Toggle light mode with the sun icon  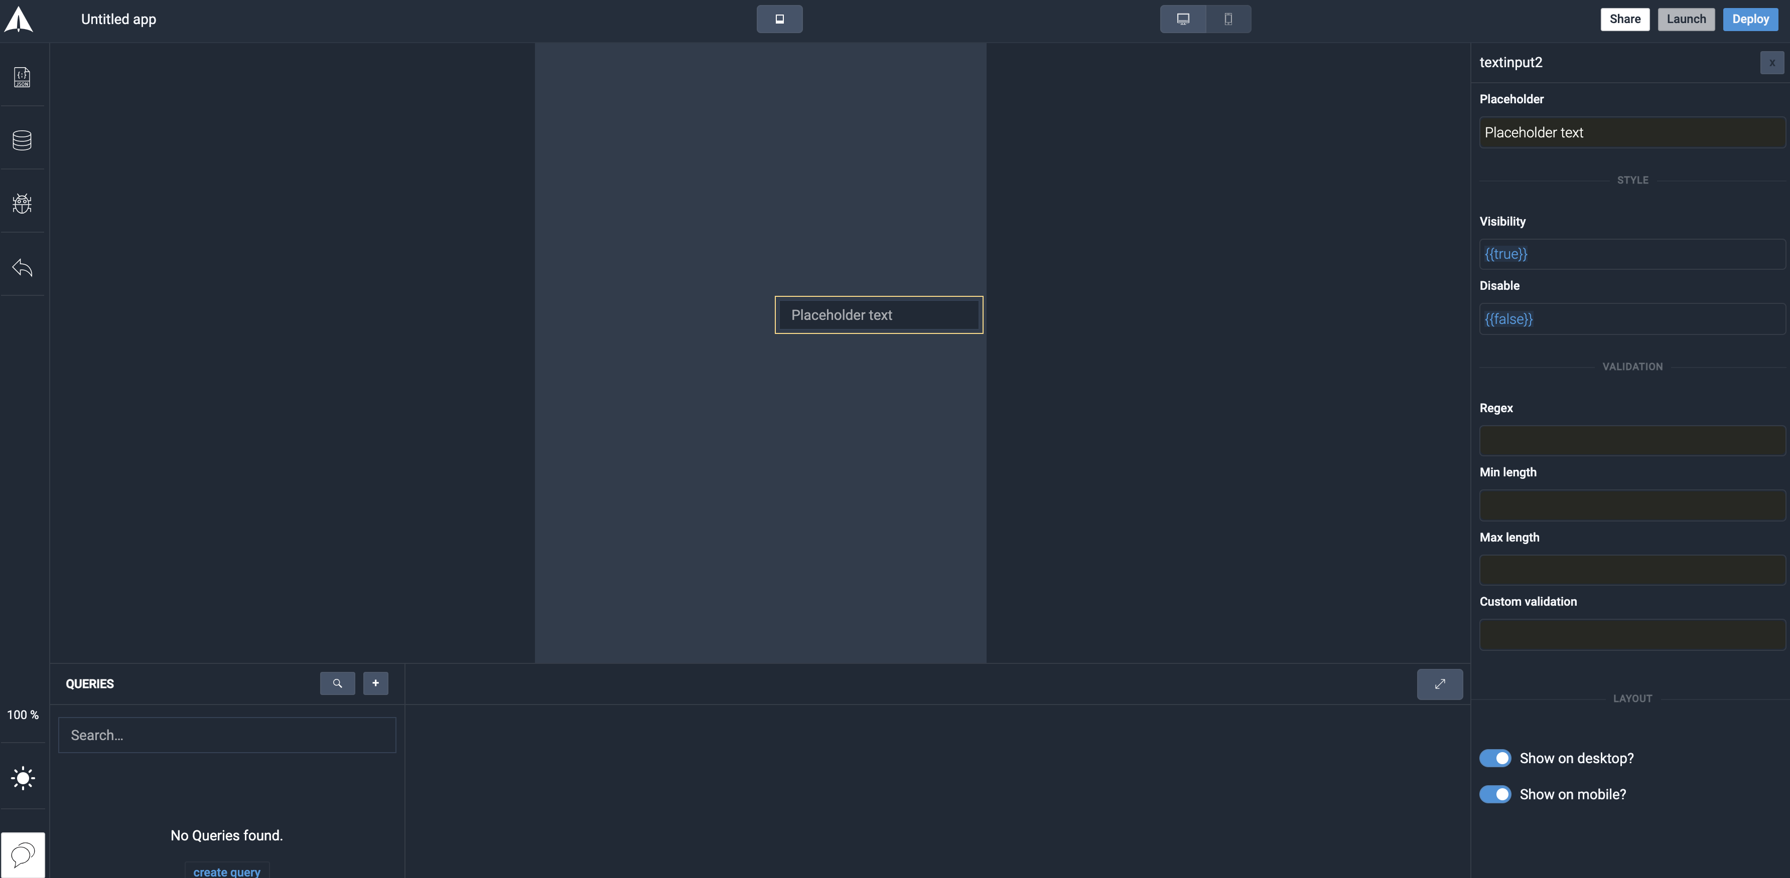click(23, 778)
